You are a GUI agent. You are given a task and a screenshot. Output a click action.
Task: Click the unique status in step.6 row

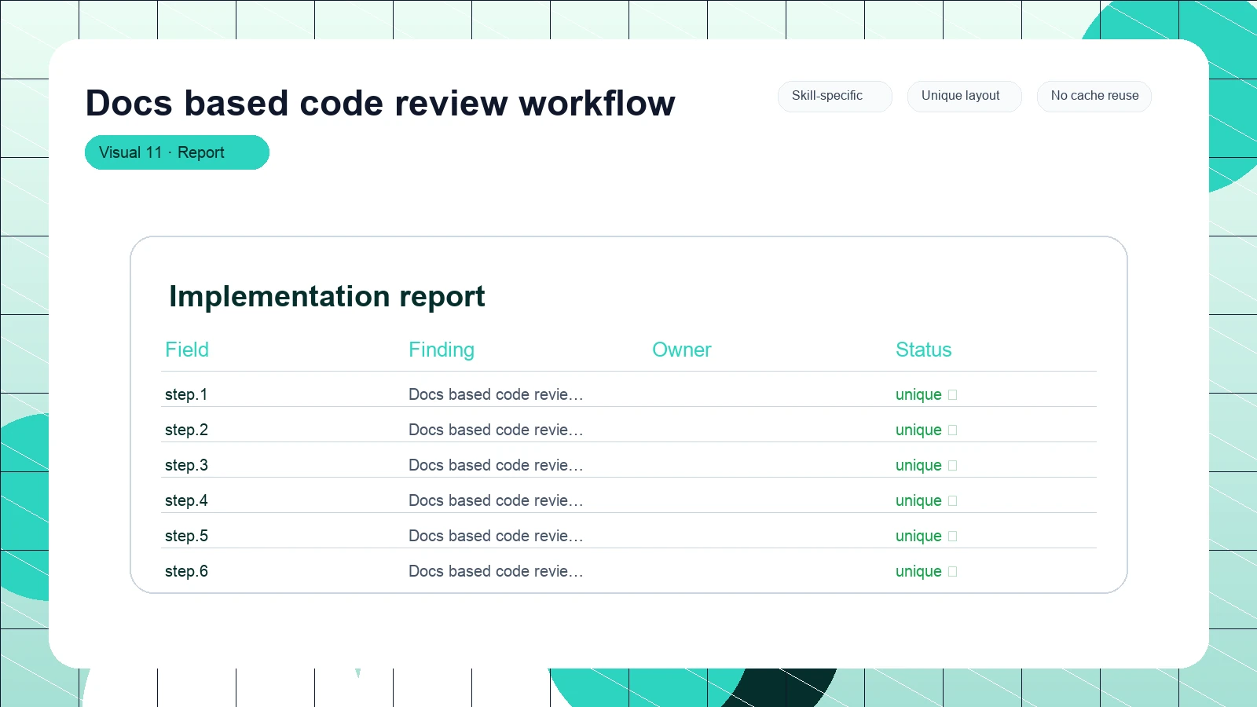(x=925, y=571)
